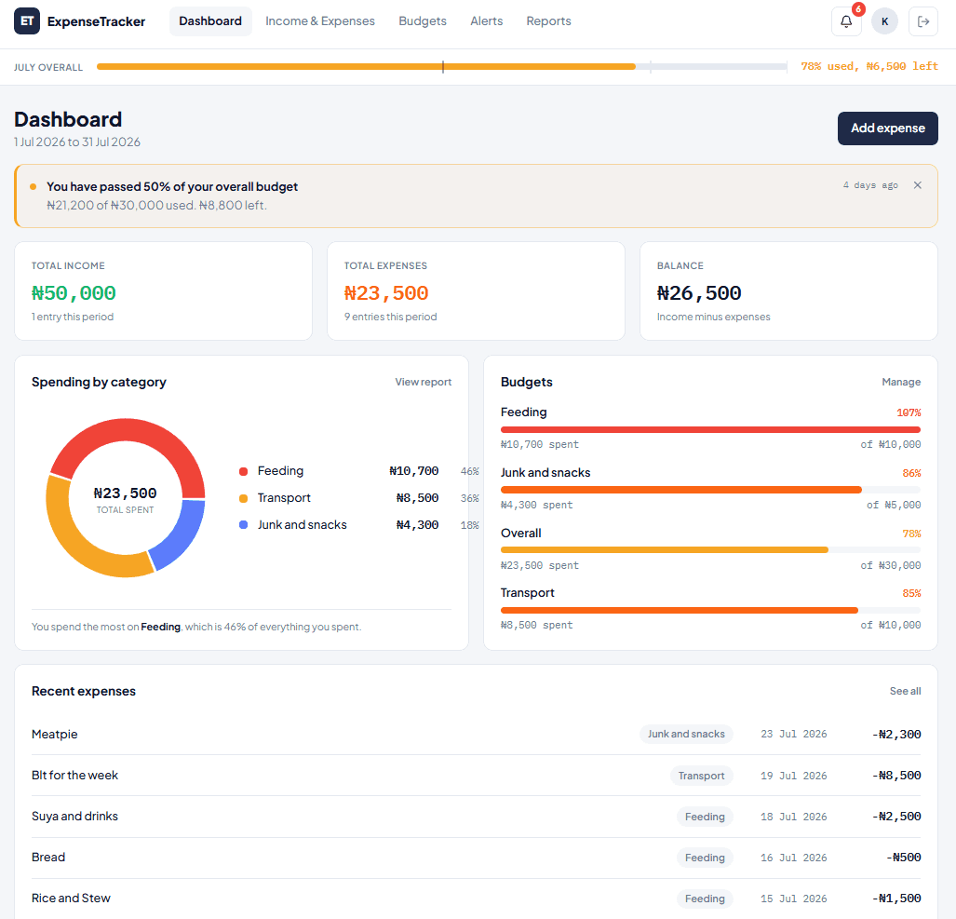Screen dimensions: 956x919
Task: Click the ExpenseTracker brand name
Action: (x=96, y=21)
